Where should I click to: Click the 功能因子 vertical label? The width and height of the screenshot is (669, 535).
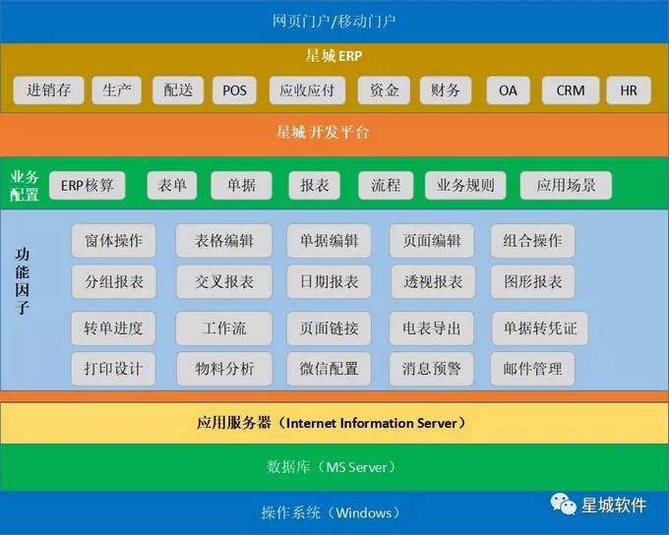coord(23,280)
